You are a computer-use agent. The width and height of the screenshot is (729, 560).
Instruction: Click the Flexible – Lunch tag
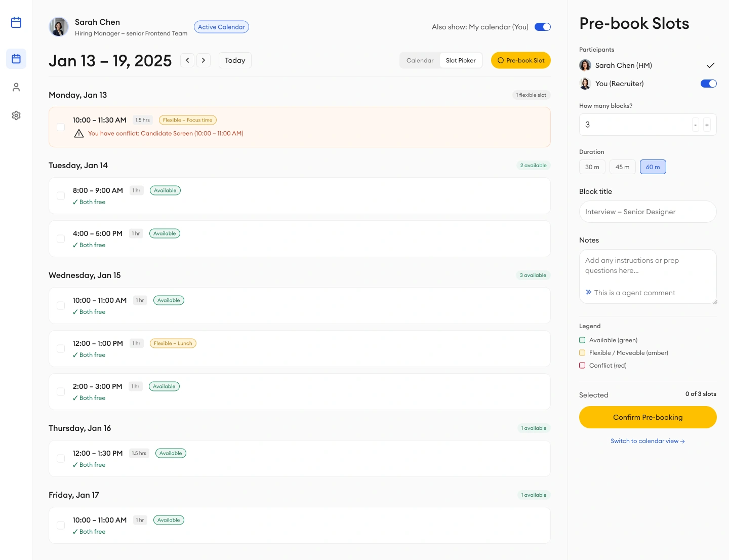(173, 343)
